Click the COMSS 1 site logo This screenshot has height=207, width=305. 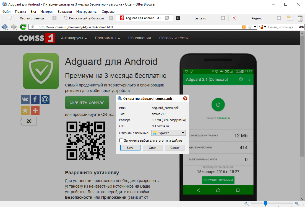(37, 38)
